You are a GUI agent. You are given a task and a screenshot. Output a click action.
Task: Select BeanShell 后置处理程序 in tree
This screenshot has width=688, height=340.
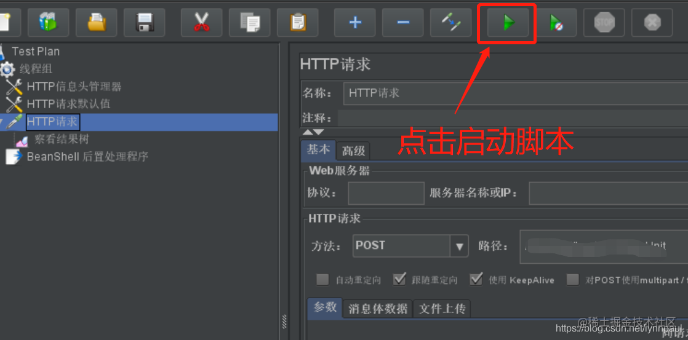(x=87, y=156)
